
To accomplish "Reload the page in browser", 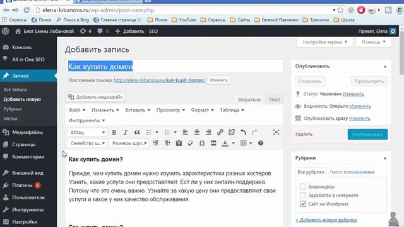I will [27, 10].
